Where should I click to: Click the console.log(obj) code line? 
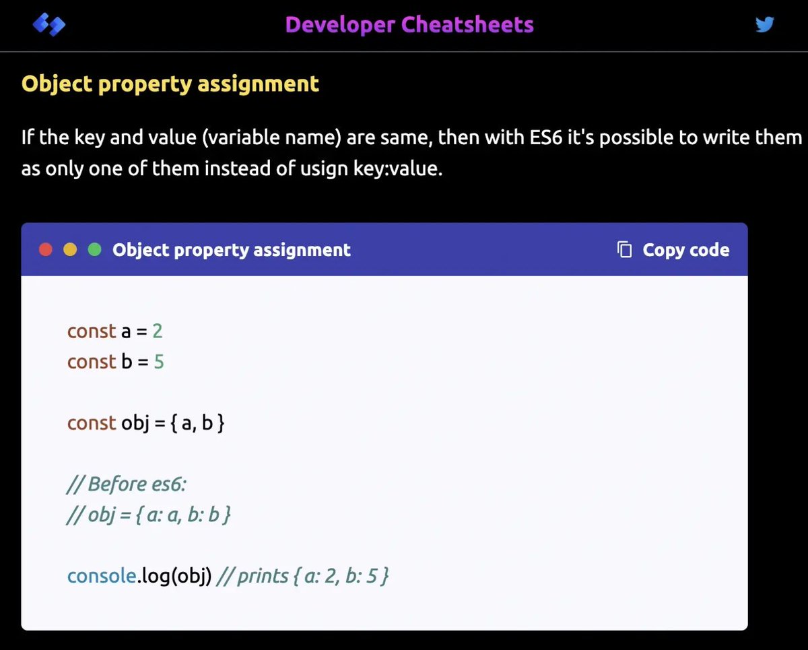pos(139,576)
